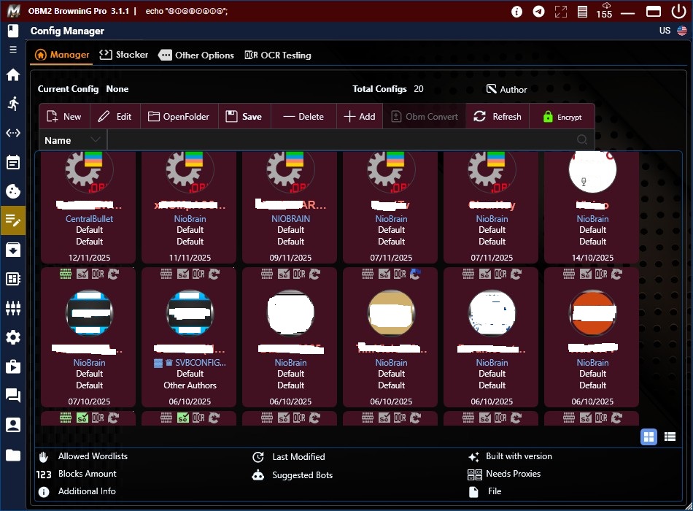Click the magnifier search icon

582,140
